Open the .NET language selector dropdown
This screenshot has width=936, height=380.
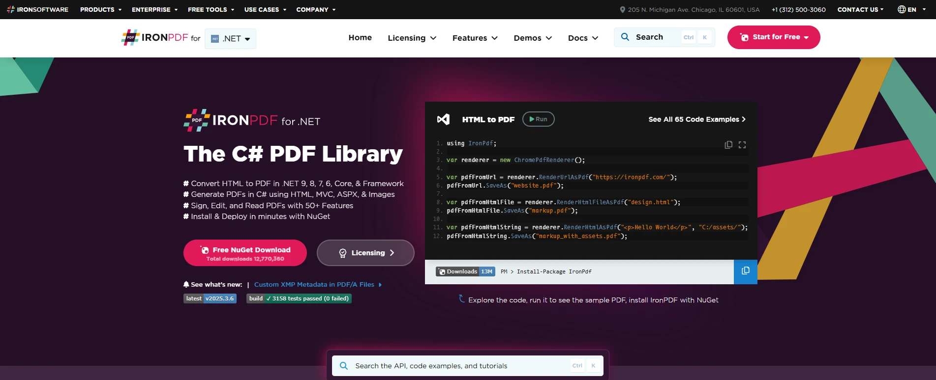tap(230, 39)
